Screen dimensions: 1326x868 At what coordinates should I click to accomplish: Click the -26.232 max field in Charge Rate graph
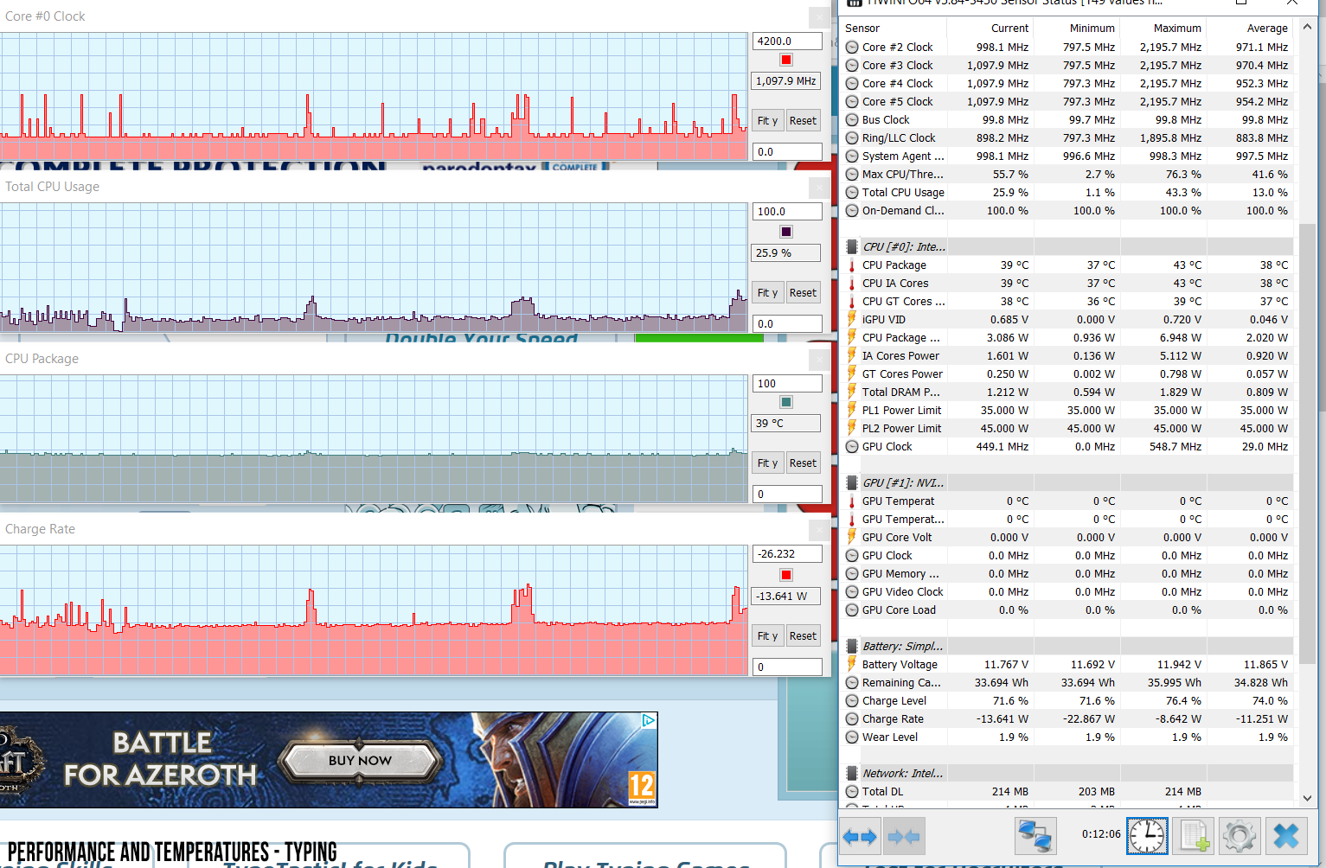click(x=787, y=553)
